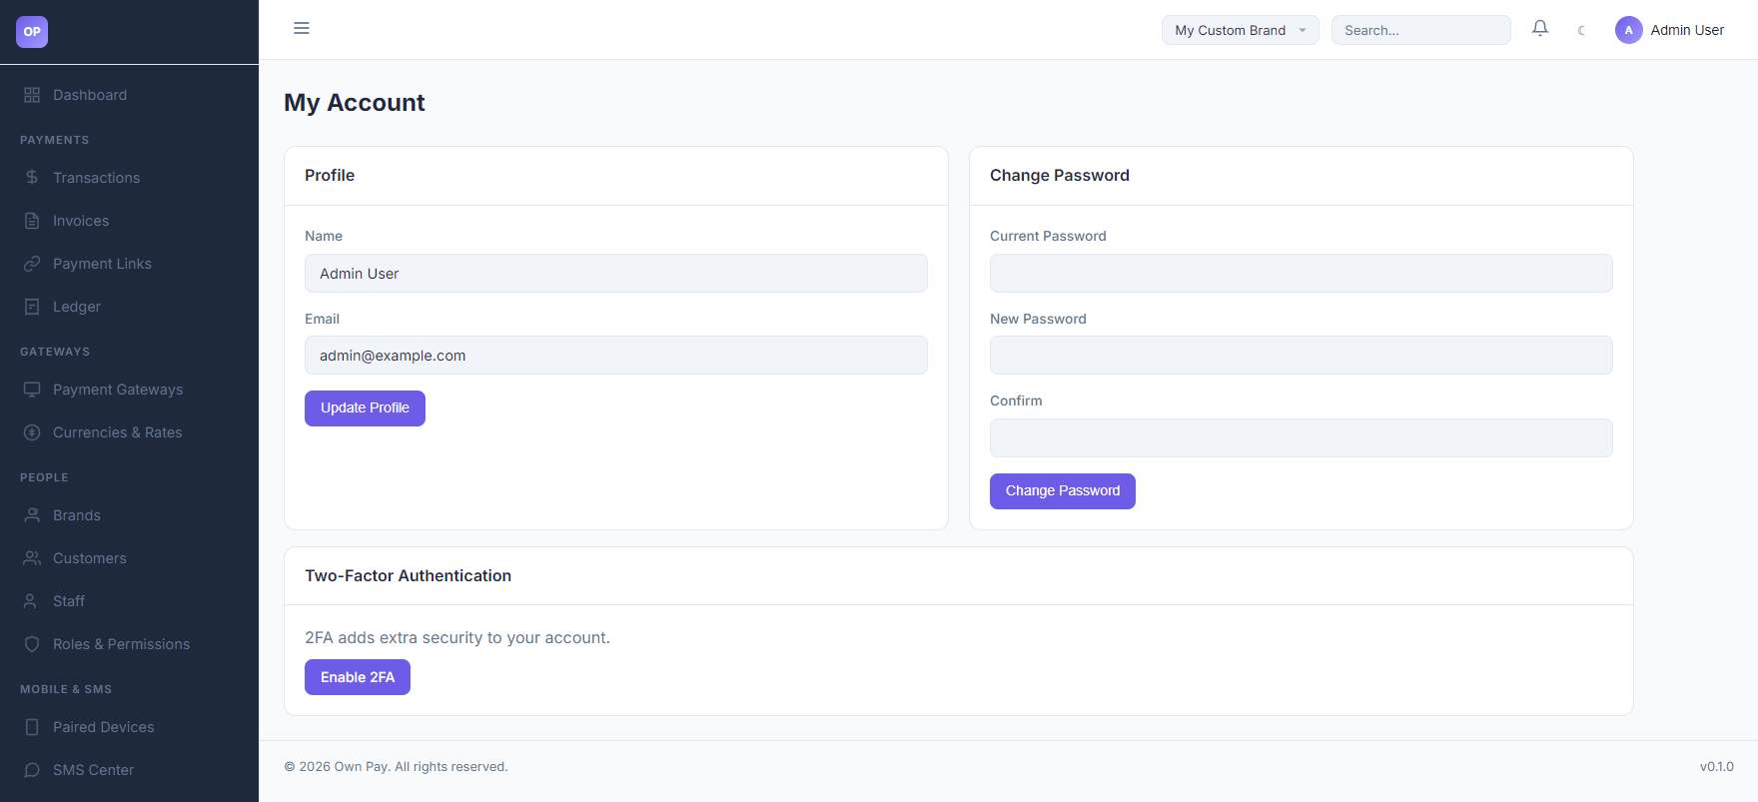Image resolution: width=1758 pixels, height=802 pixels.
Task: Click the Profile card title
Action: [x=330, y=176]
